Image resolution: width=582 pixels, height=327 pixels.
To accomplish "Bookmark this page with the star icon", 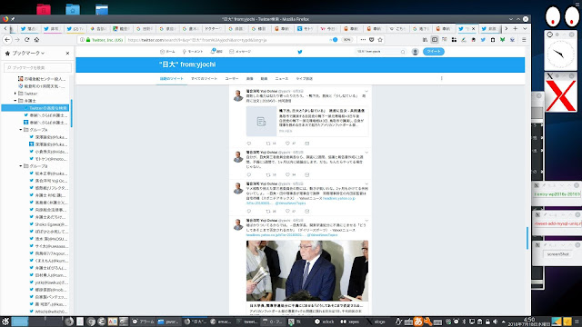I will 380,40.
